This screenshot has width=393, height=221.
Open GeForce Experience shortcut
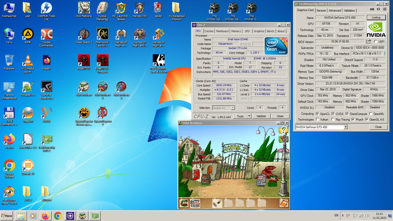click(x=46, y=90)
